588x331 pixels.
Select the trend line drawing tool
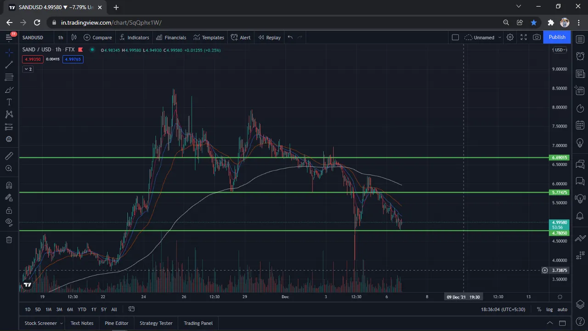(x=9, y=65)
